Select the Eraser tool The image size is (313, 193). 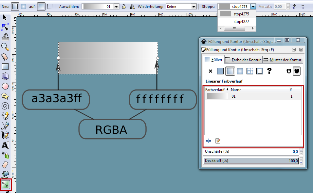[5, 165]
